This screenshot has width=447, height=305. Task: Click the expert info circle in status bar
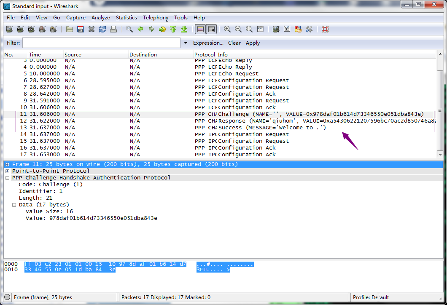point(8,297)
